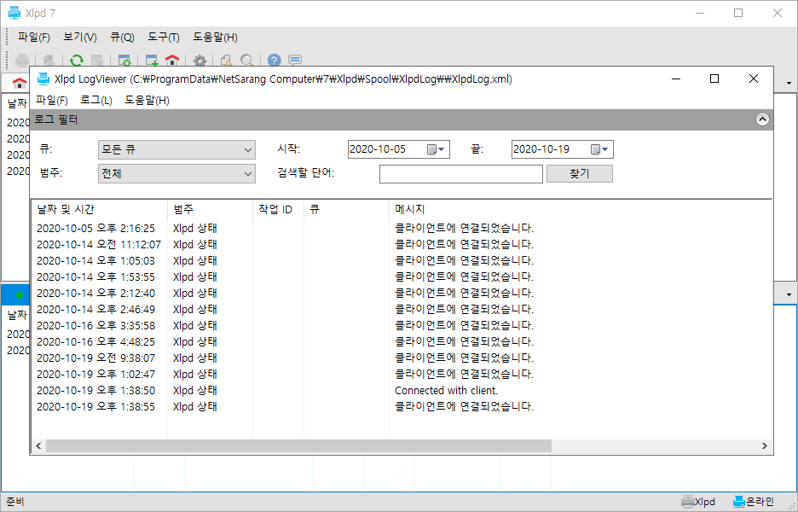Open 큐(Q) menu in Xlpd 7 window

[x=122, y=38]
